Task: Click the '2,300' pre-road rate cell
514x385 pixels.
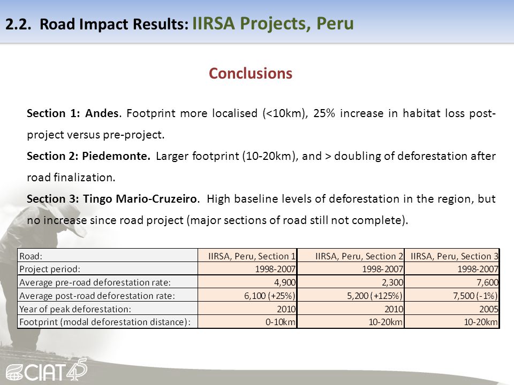Action: point(351,282)
